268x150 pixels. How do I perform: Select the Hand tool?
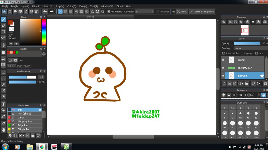pyautogui.click(x=3, y=130)
